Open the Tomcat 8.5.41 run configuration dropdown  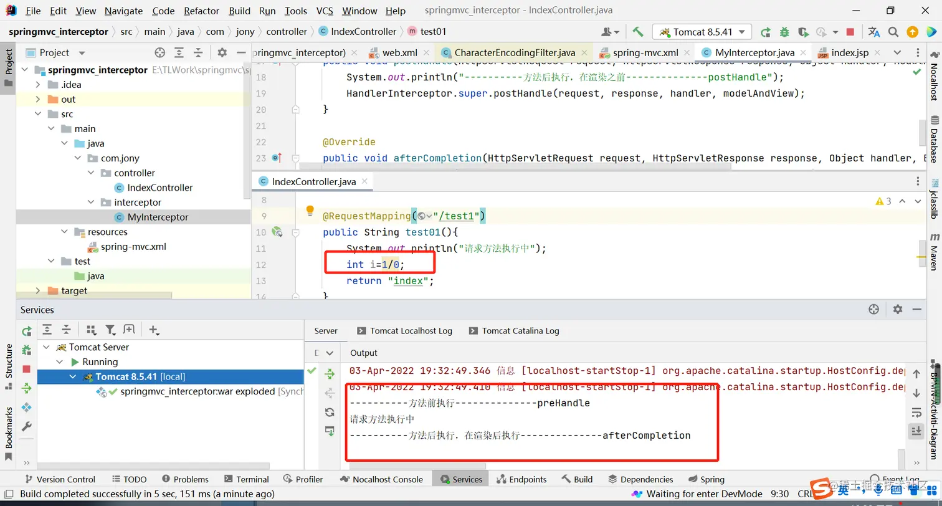coord(702,32)
